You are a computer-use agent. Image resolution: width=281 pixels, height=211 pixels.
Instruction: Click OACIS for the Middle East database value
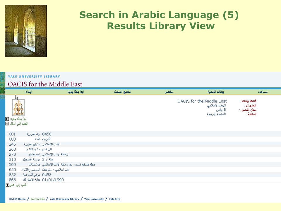[202, 101]
